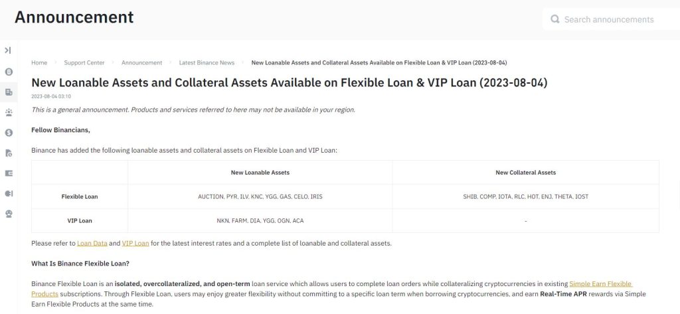Open Support Center breadcrumb link

coord(84,63)
